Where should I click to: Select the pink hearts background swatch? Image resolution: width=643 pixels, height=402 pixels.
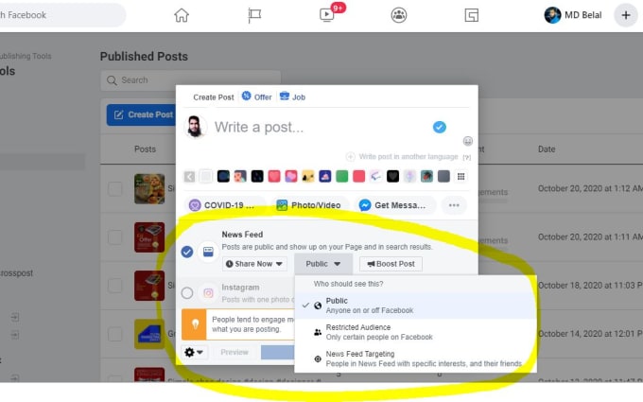(x=290, y=177)
